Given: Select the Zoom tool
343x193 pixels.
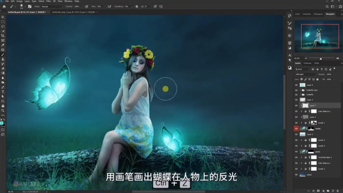Looking at the screenshot, I should 3,111.
